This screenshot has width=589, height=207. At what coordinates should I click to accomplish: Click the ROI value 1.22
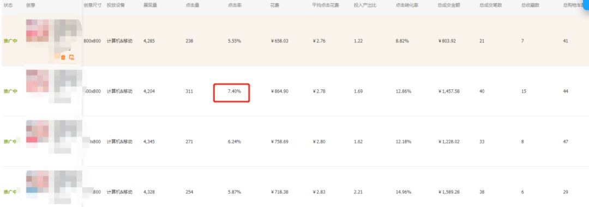tap(358, 41)
